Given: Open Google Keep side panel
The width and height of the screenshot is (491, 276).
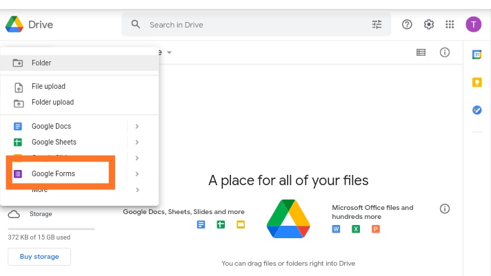Looking at the screenshot, I should [477, 82].
